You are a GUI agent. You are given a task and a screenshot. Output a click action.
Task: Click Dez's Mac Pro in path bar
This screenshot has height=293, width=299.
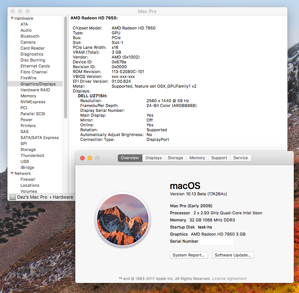coord(32,197)
